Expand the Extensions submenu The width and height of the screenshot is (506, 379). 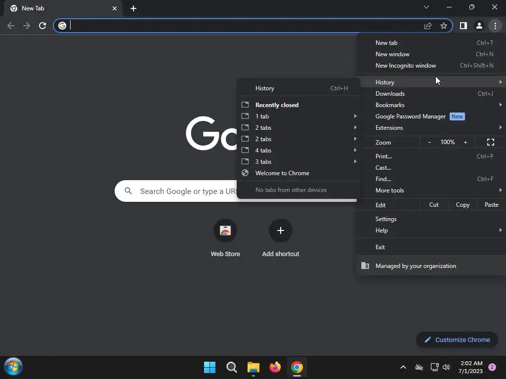[x=431, y=128]
